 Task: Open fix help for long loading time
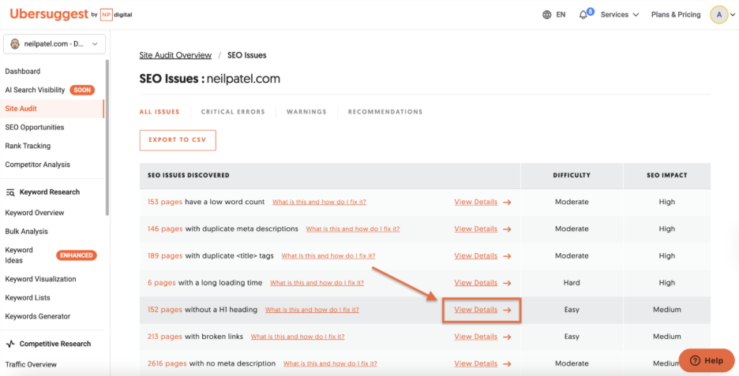pyautogui.click(x=317, y=283)
